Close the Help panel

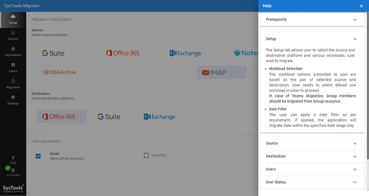pos(362,6)
